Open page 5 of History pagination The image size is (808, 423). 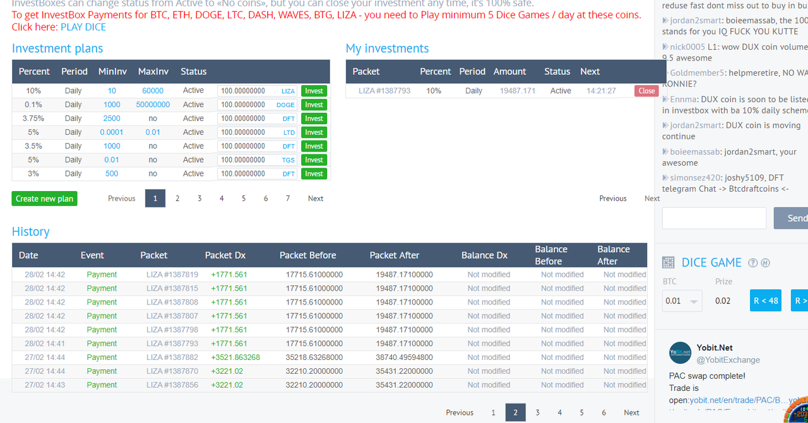click(581, 413)
